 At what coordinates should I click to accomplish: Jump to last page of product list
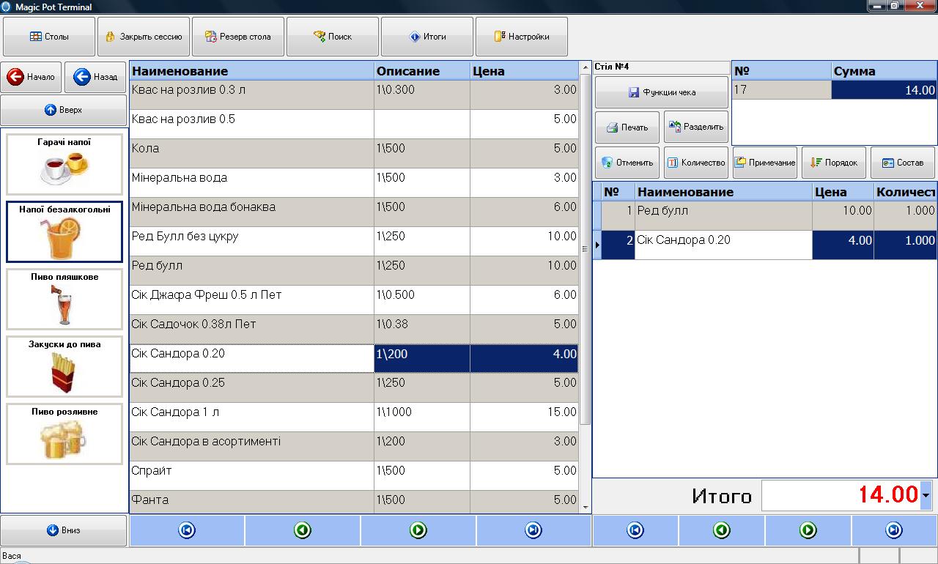click(533, 530)
